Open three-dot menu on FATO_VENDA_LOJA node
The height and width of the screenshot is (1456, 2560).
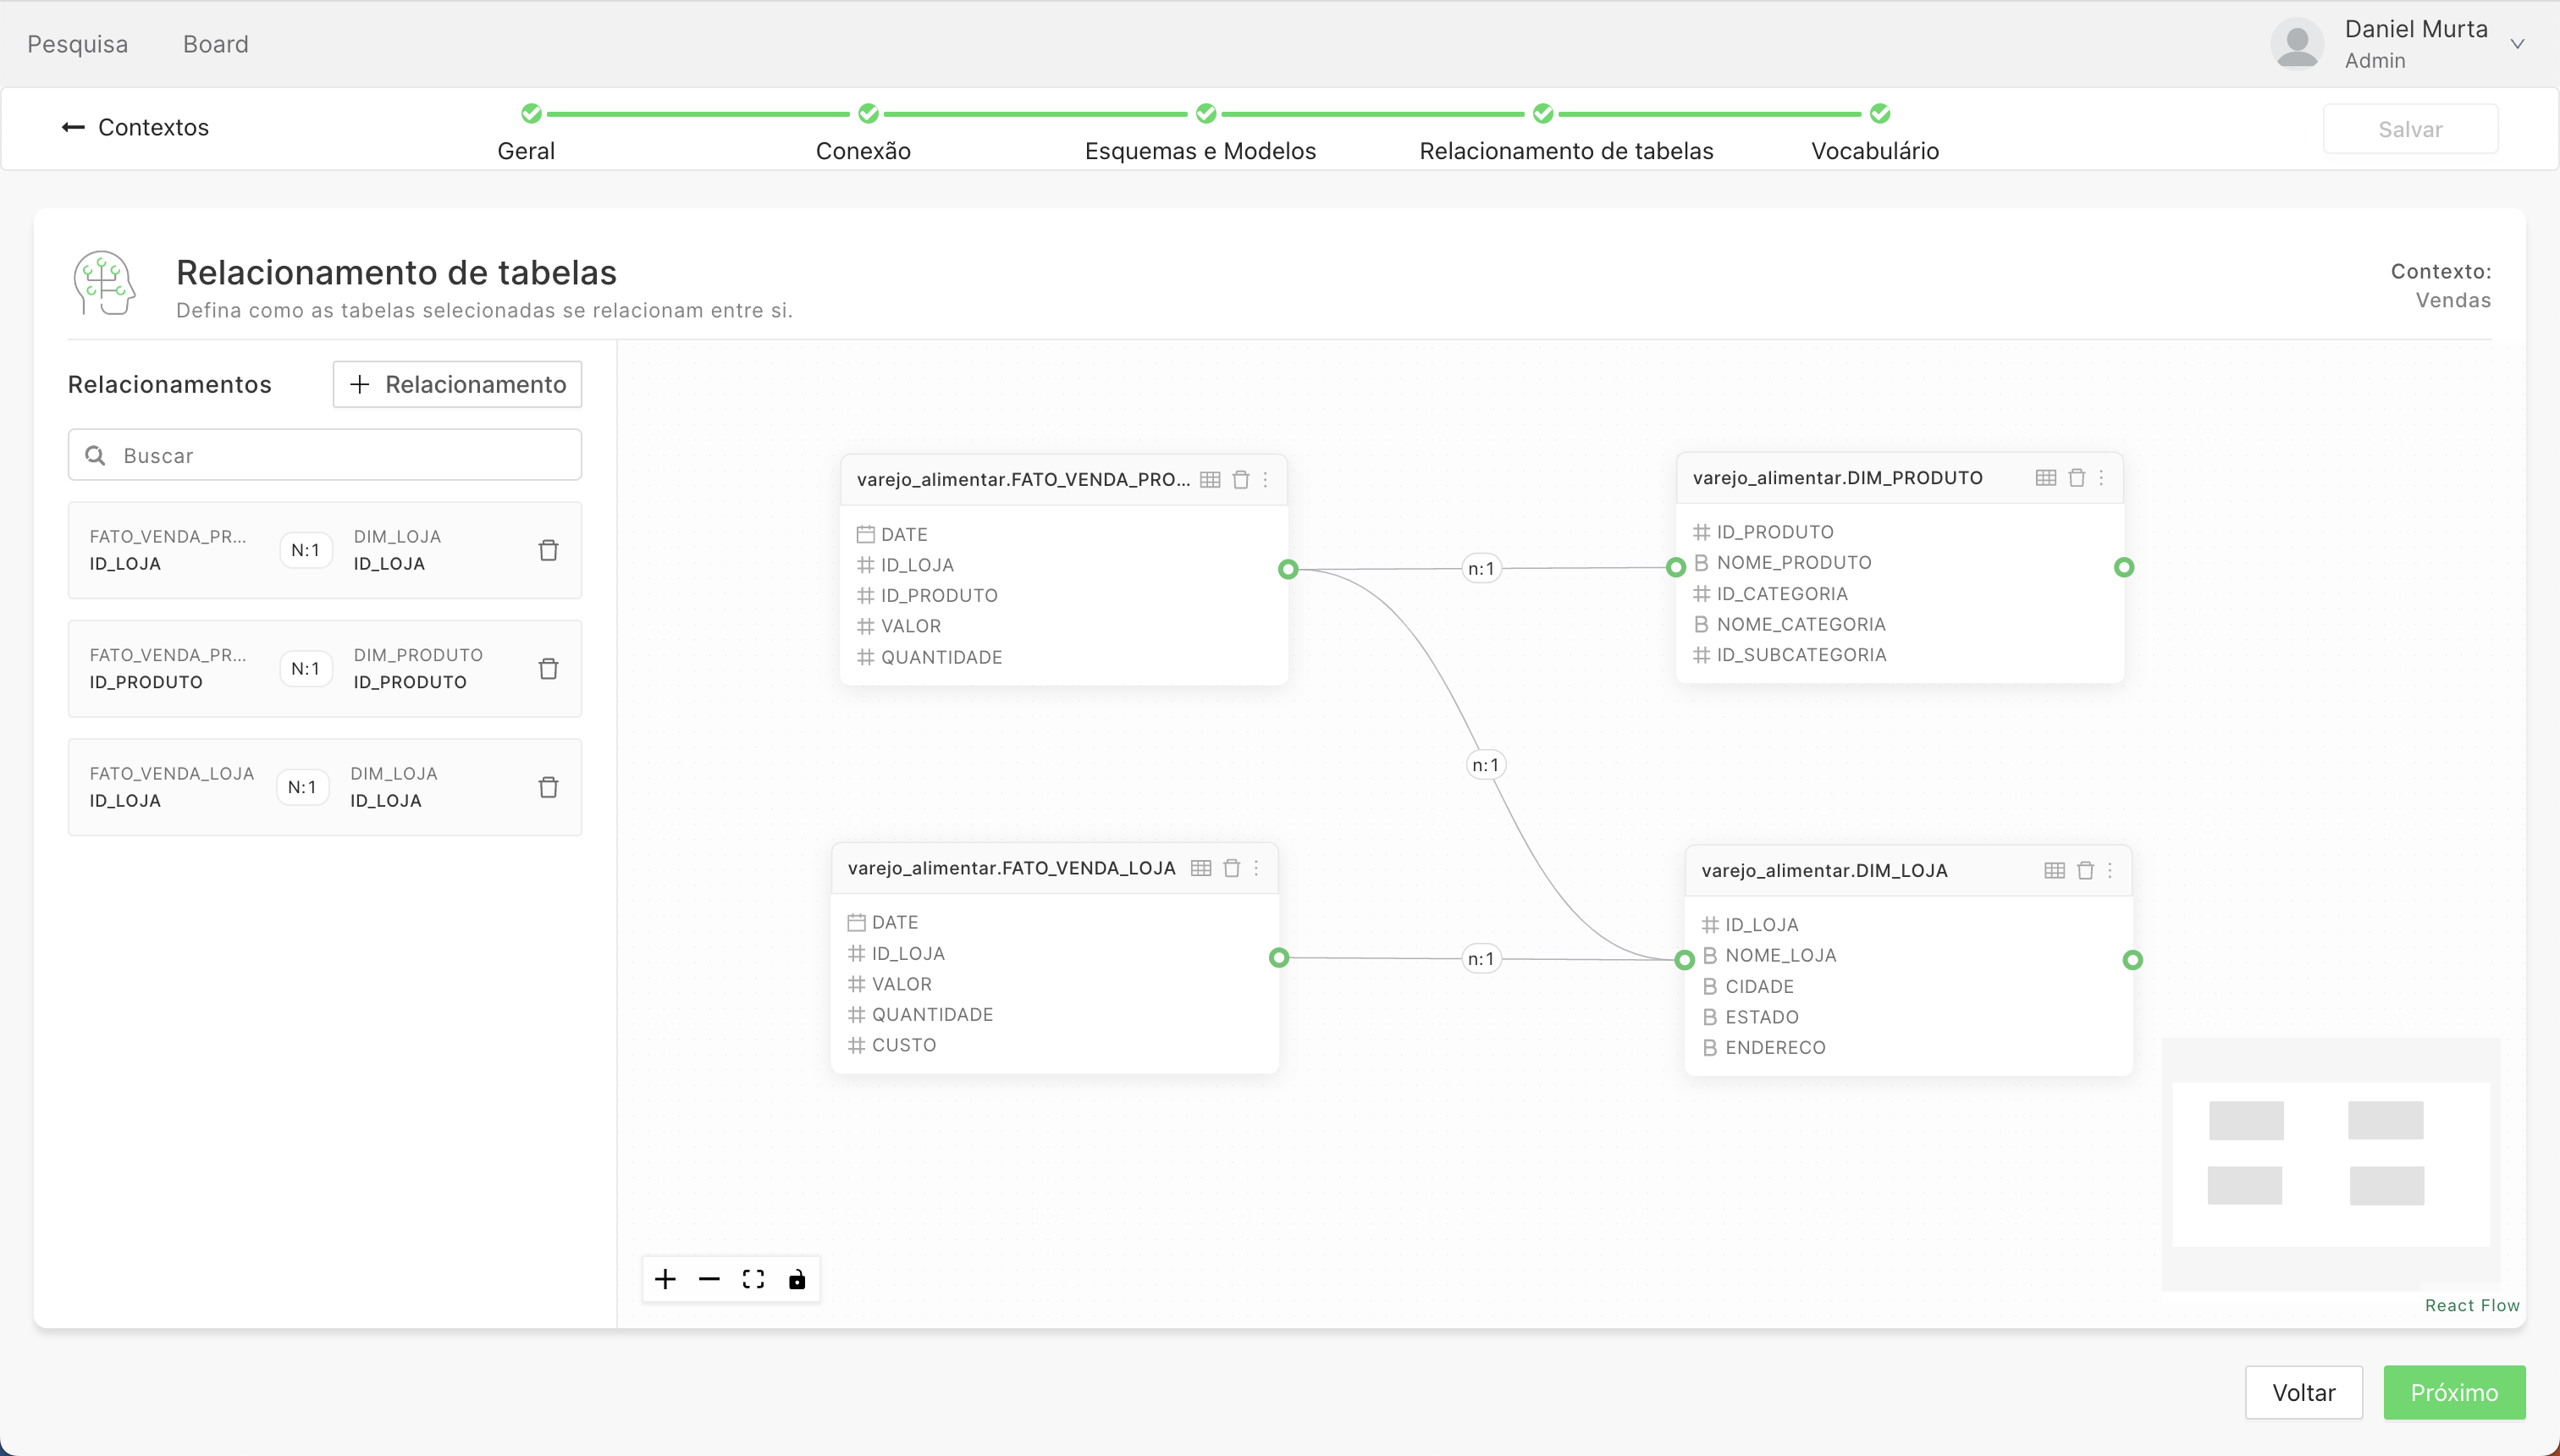(x=1257, y=868)
